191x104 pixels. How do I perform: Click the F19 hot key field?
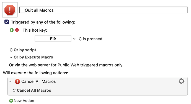[53, 39]
